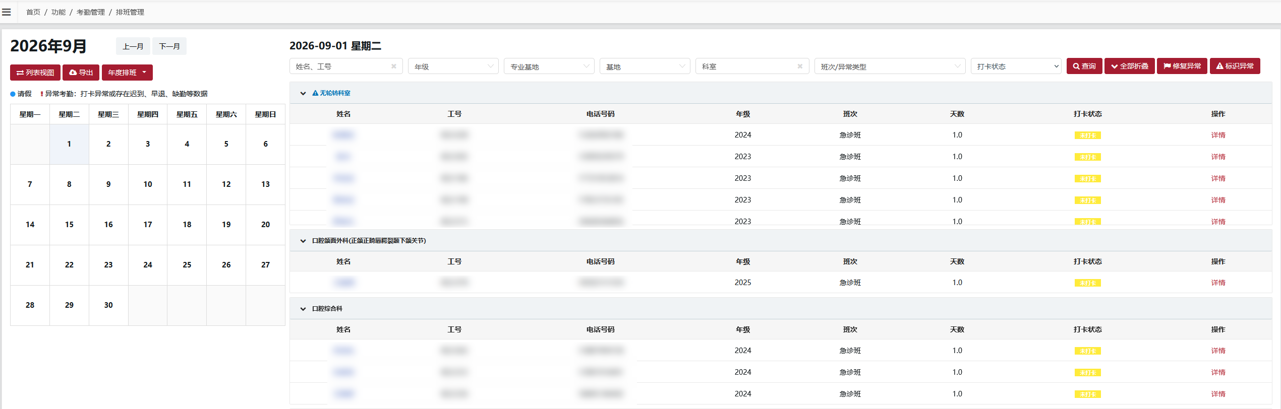Click 星期二 calendar column header
The height and width of the screenshot is (409, 1281).
coord(69,114)
